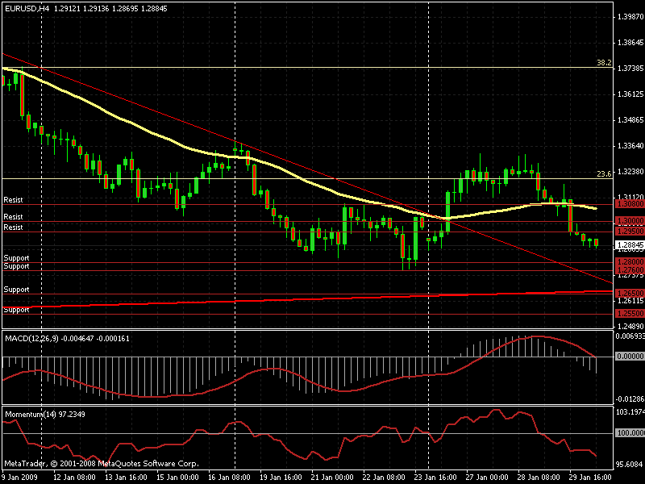Select the red 1.25500 price level tag

point(630,314)
